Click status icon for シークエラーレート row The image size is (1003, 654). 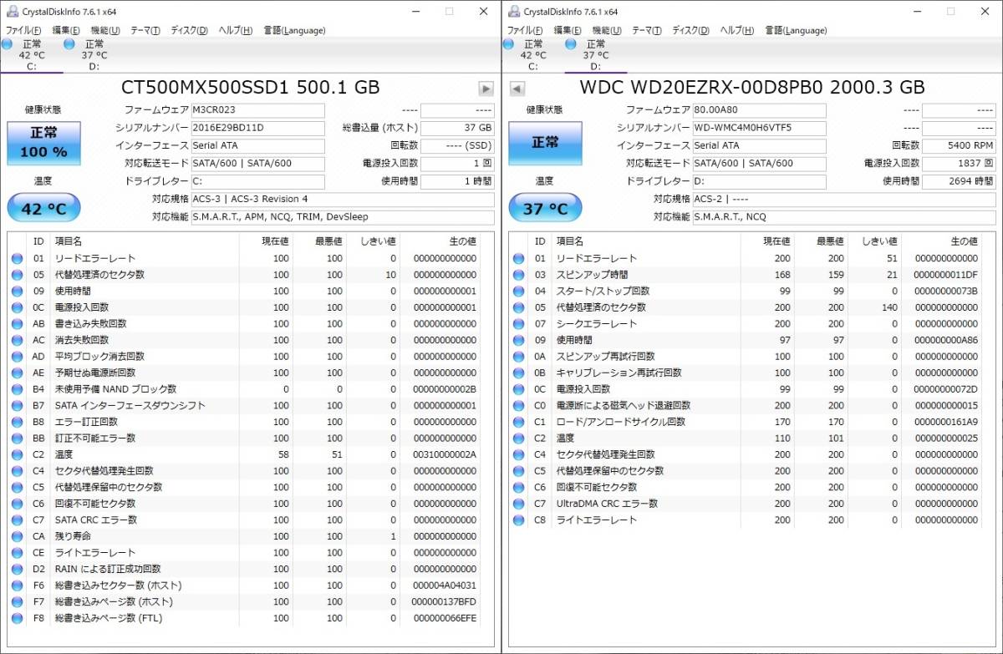coord(519,324)
